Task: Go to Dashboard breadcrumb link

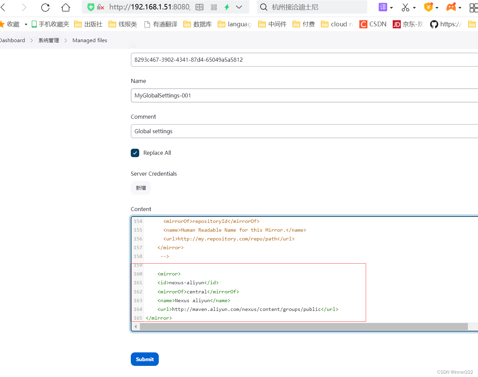Action: [12, 40]
